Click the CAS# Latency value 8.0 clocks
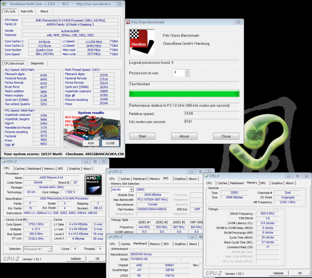The width and height of the screenshot is (312, 278). click(x=268, y=223)
